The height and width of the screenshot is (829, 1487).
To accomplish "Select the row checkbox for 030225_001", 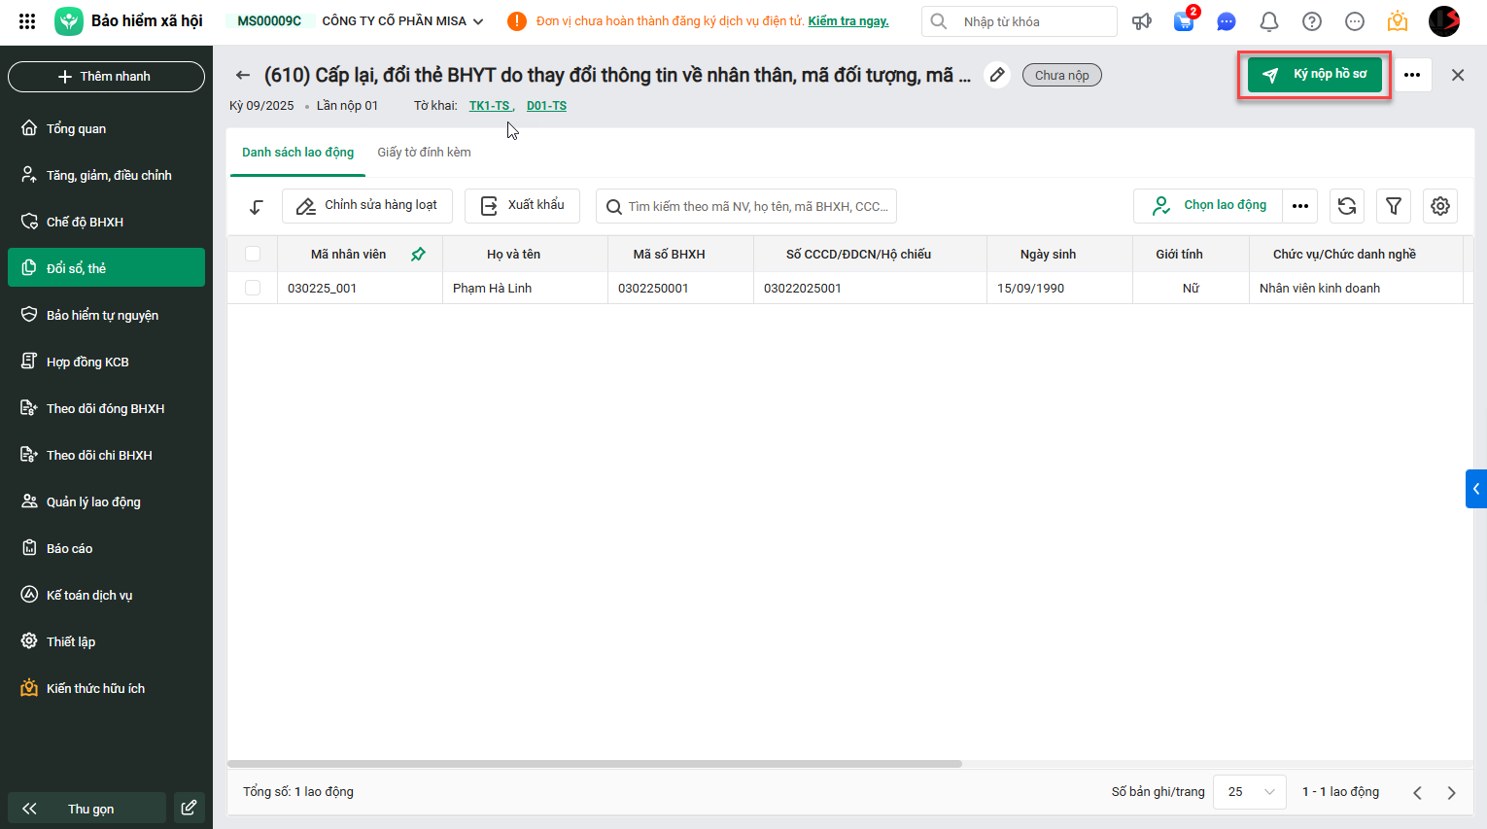I will pos(253,288).
